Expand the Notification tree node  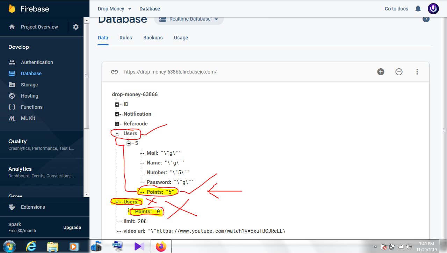[x=117, y=114]
